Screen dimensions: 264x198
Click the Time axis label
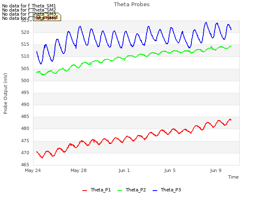click(x=233, y=177)
